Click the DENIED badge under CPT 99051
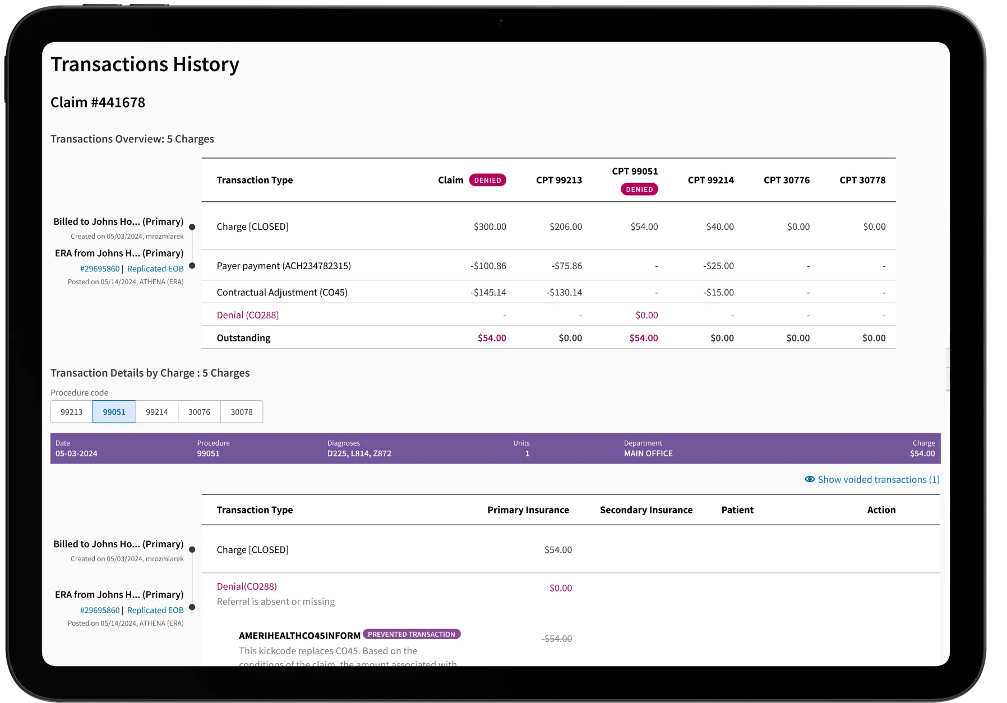Image resolution: width=1007 pixels, height=703 pixels. coord(639,189)
